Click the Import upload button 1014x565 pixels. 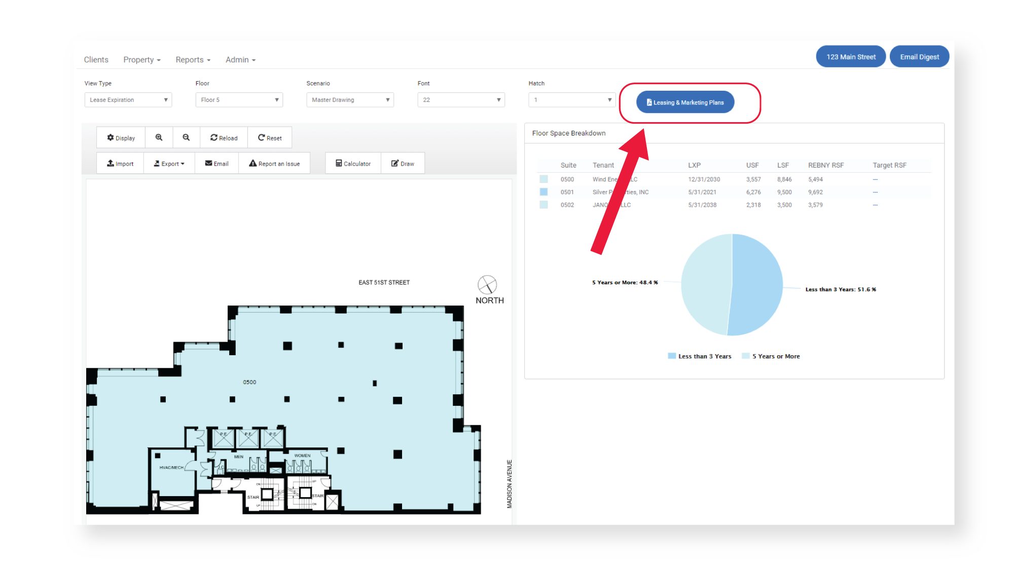coord(120,163)
